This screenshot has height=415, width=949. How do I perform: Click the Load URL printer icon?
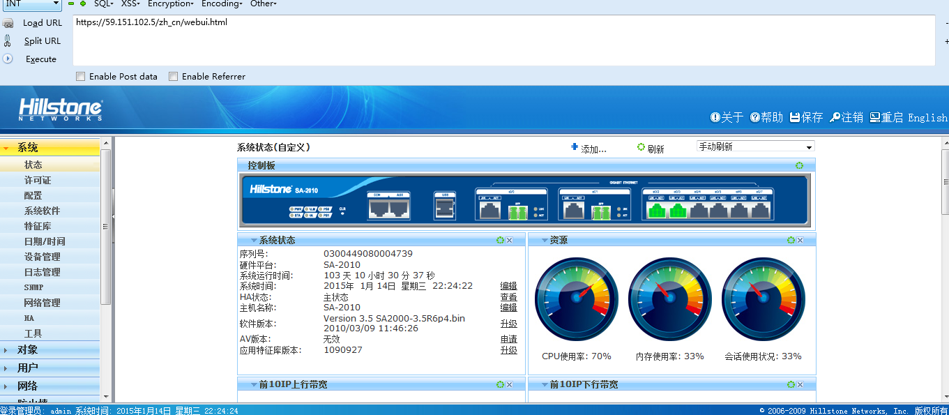point(8,22)
